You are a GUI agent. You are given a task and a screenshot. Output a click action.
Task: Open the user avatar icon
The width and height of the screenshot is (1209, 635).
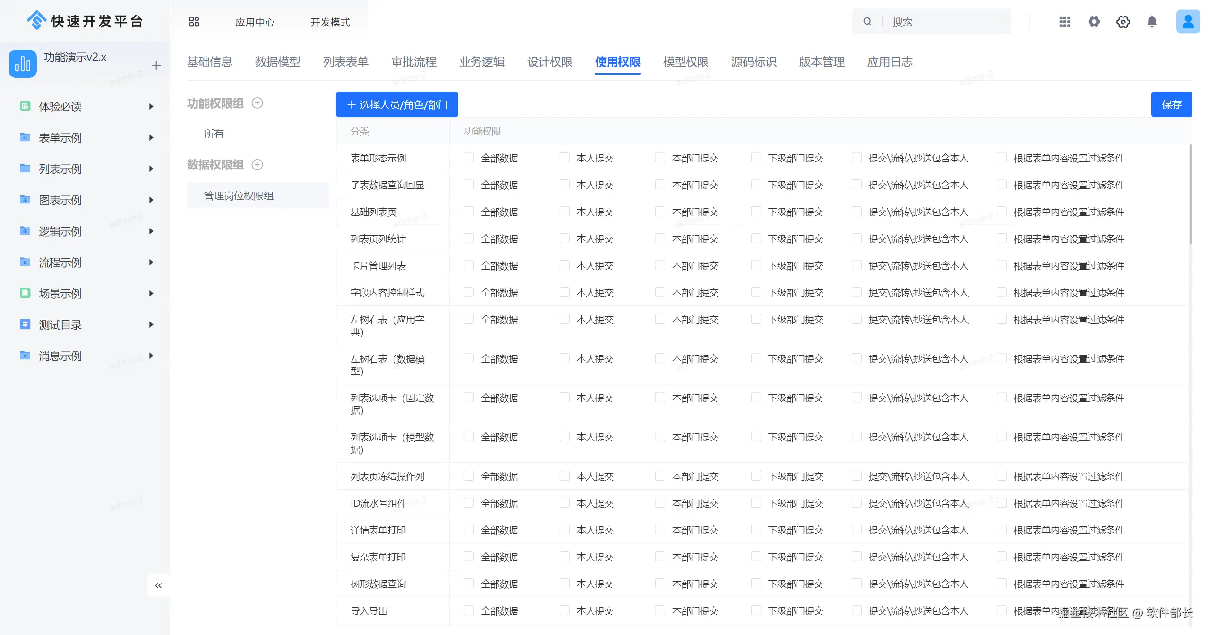coord(1187,22)
